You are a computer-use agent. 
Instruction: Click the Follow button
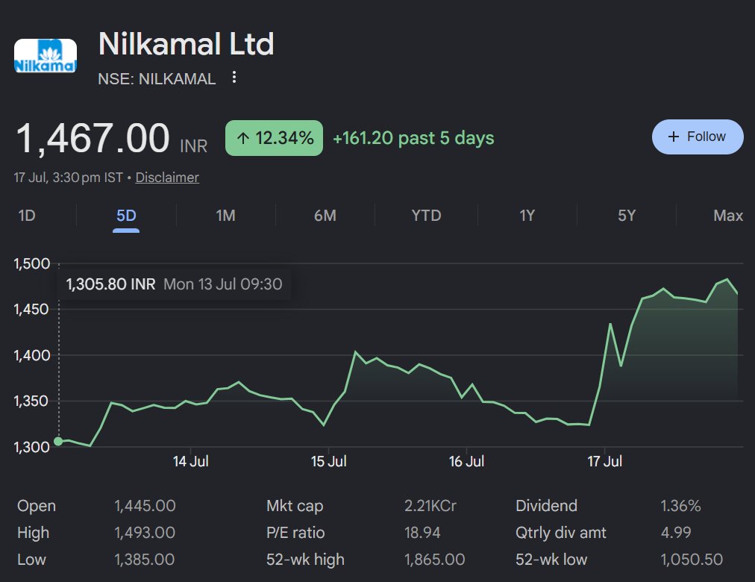[698, 137]
